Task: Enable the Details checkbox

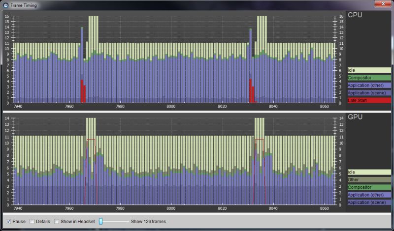Action: point(32,222)
